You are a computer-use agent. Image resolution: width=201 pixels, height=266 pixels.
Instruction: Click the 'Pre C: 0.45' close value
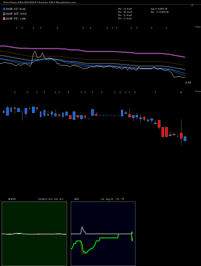[x=125, y=19]
